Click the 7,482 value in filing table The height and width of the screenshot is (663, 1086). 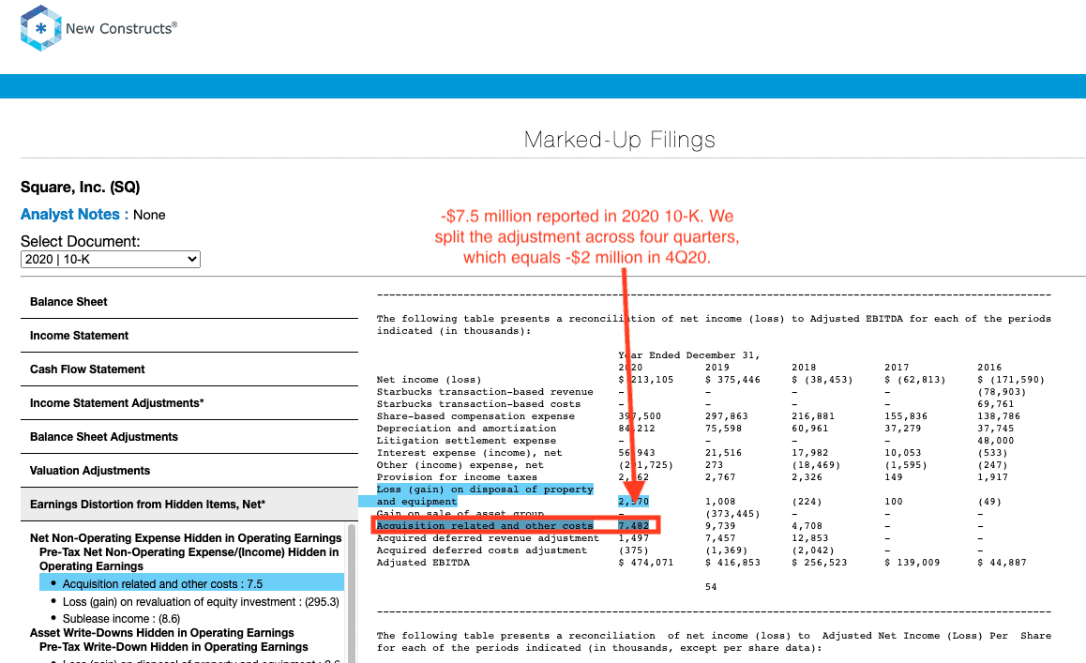pyautogui.click(x=634, y=526)
